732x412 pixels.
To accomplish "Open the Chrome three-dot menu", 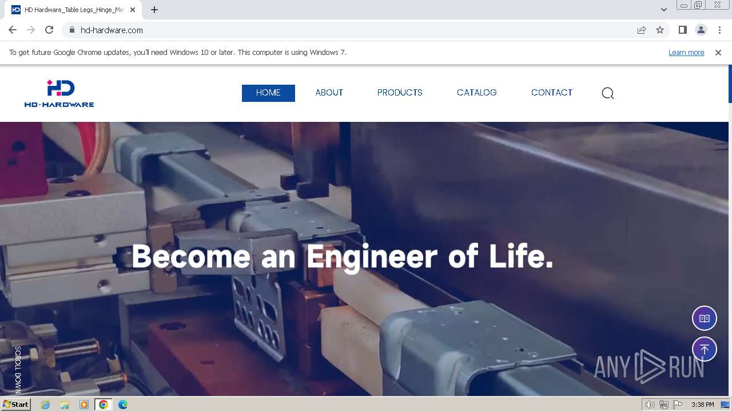I will pos(719,30).
